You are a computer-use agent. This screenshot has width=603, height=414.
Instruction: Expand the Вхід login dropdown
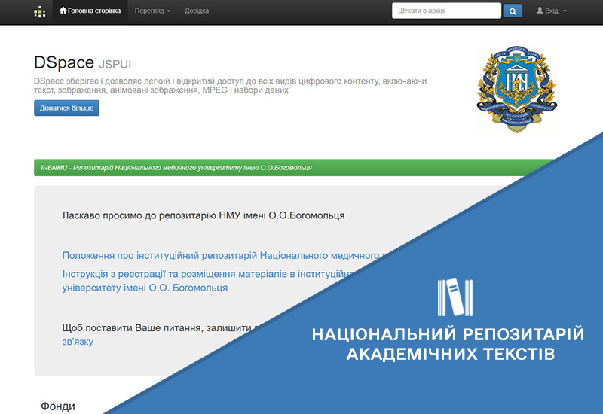click(552, 11)
